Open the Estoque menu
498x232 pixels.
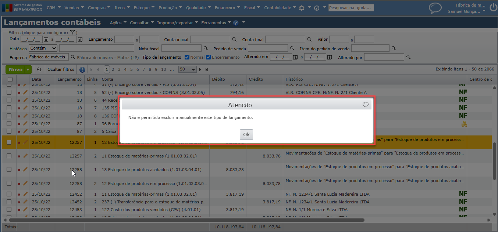point(144,8)
